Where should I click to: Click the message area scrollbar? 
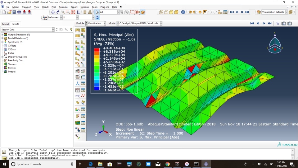(x=293, y=154)
